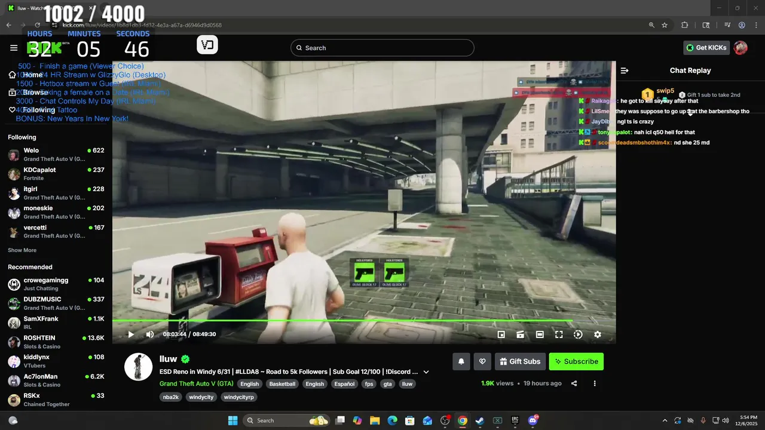Screen dimensions: 765x430
Task: Toggle notification bell for lluw
Action: (x=461, y=361)
